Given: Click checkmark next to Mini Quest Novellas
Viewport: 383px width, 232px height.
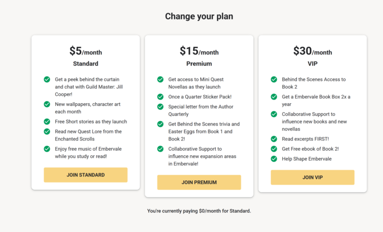Looking at the screenshot, I should click(161, 79).
